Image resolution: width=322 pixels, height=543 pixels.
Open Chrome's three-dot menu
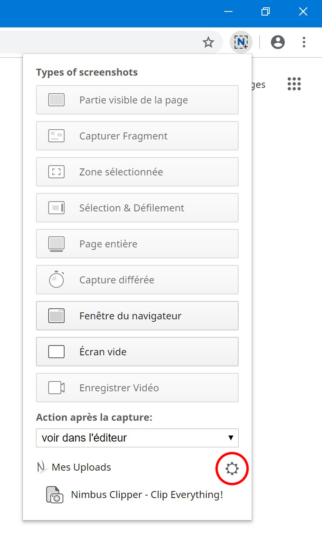304,42
